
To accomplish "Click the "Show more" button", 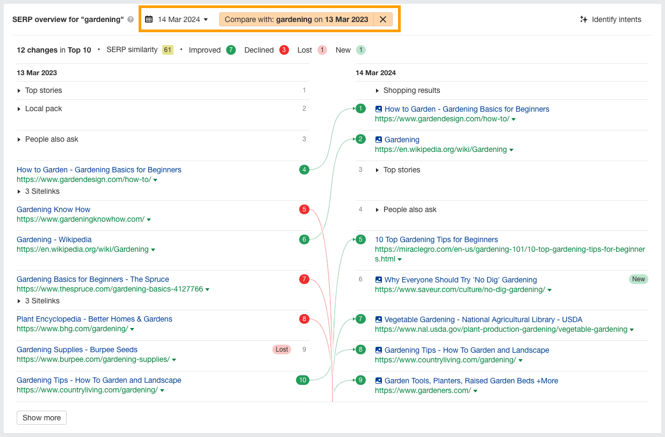I will (x=41, y=417).
